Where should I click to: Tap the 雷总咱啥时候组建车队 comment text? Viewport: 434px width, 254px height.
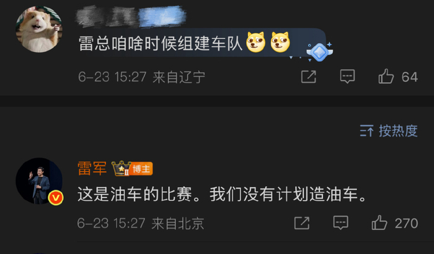pos(161,44)
